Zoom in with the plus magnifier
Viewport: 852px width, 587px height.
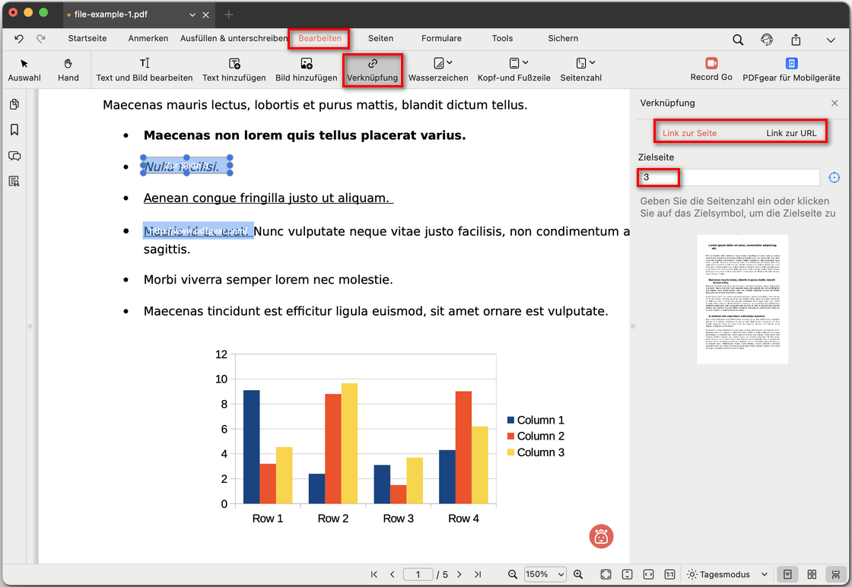(578, 575)
